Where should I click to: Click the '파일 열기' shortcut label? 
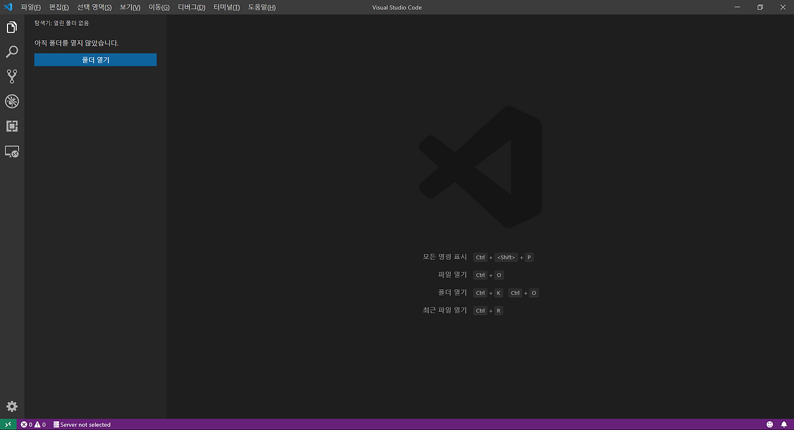coord(452,275)
